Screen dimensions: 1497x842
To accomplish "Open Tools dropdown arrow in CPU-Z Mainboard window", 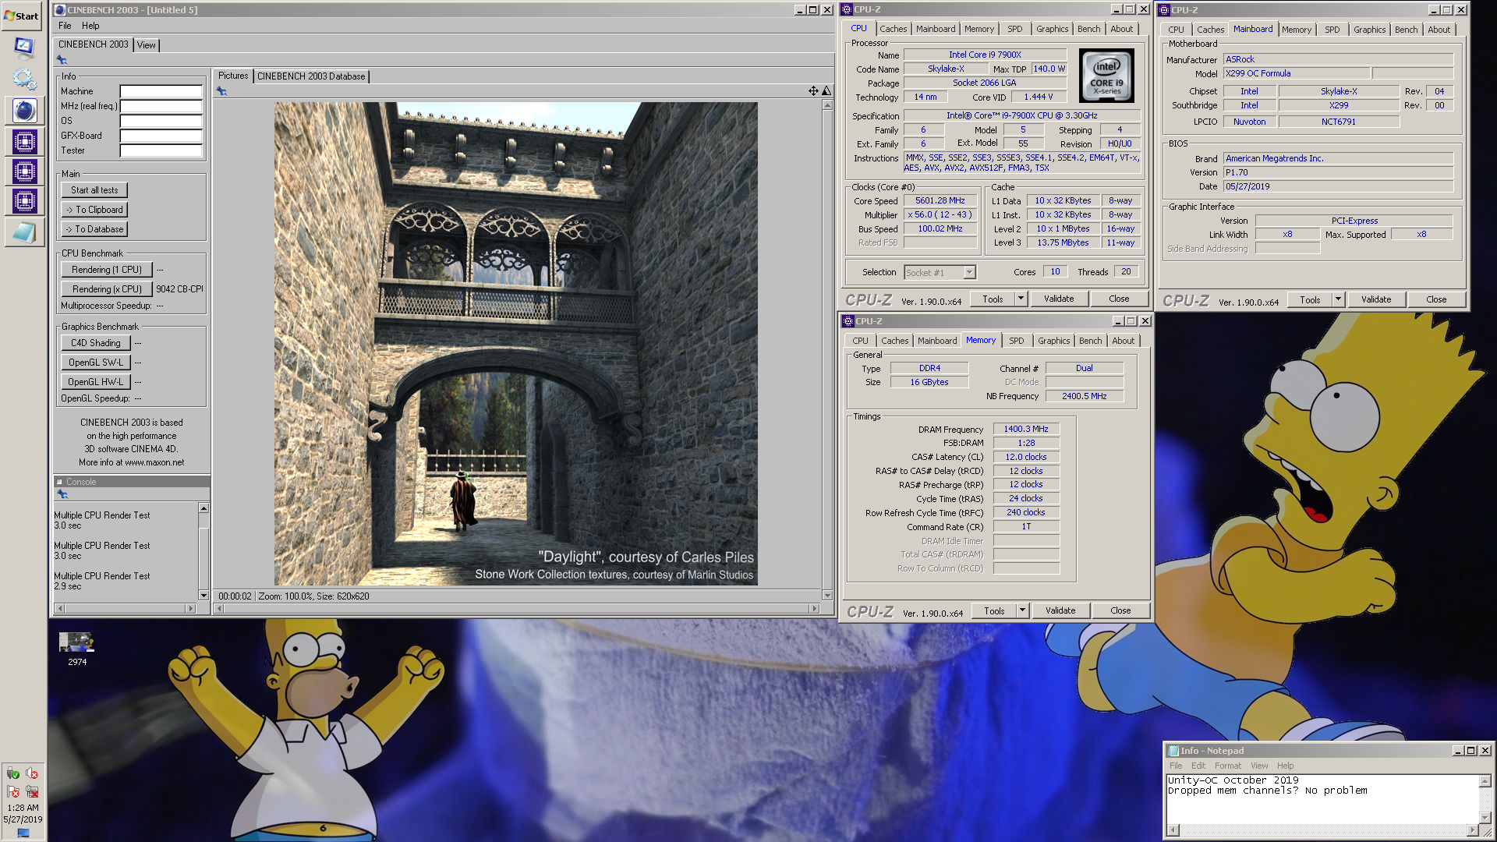I will pyautogui.click(x=1338, y=299).
